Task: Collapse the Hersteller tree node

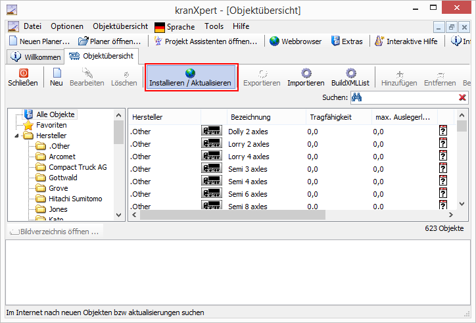Action: (16, 136)
